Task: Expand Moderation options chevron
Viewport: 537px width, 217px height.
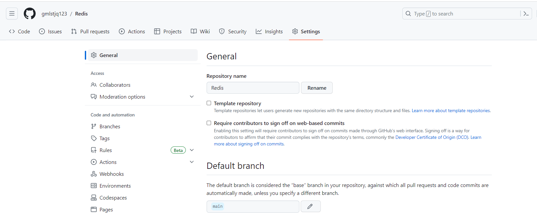Action: click(192, 97)
